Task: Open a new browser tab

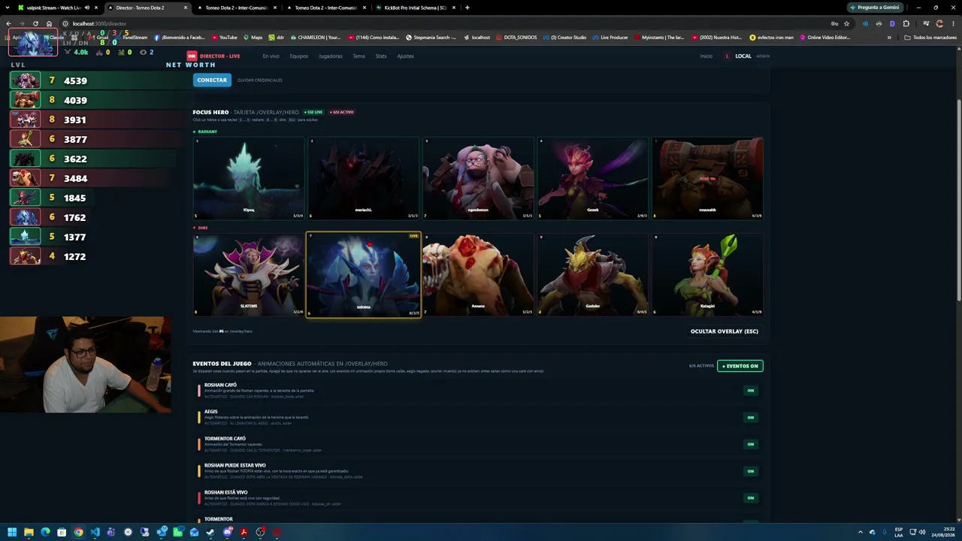Action: coord(467,8)
